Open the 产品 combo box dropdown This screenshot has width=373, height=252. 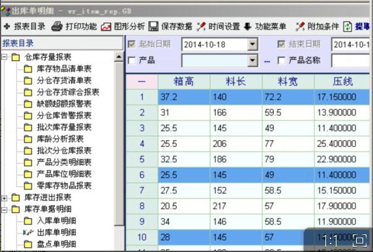[252, 61]
